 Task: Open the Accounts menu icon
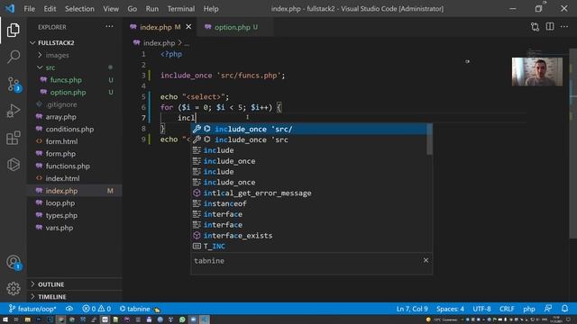[x=14, y=262]
